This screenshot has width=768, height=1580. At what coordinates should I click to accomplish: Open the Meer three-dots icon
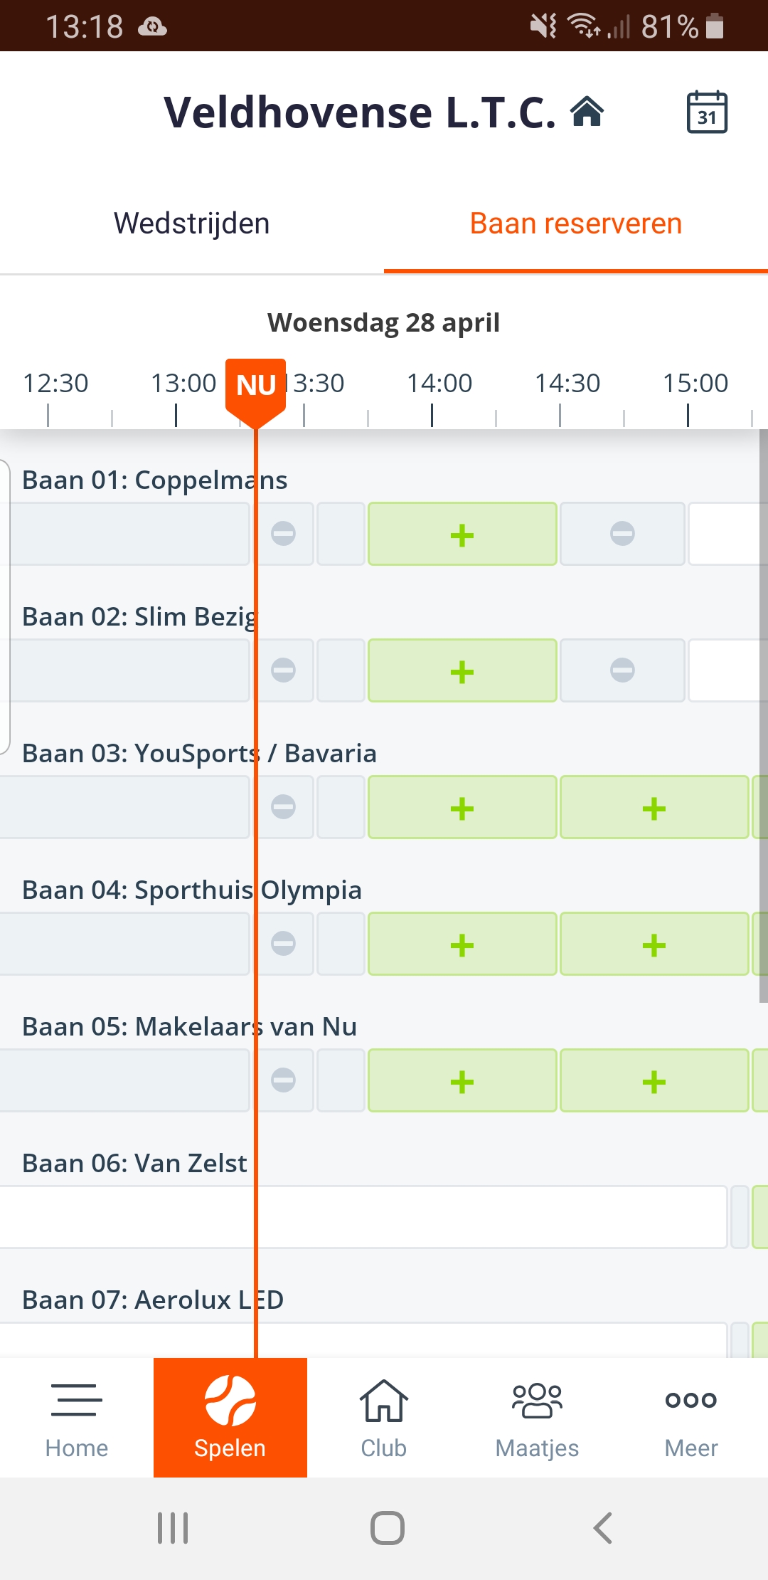pos(691,1400)
